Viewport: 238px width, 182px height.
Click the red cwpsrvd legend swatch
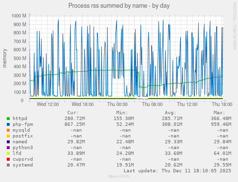pyautogui.click(x=8, y=159)
